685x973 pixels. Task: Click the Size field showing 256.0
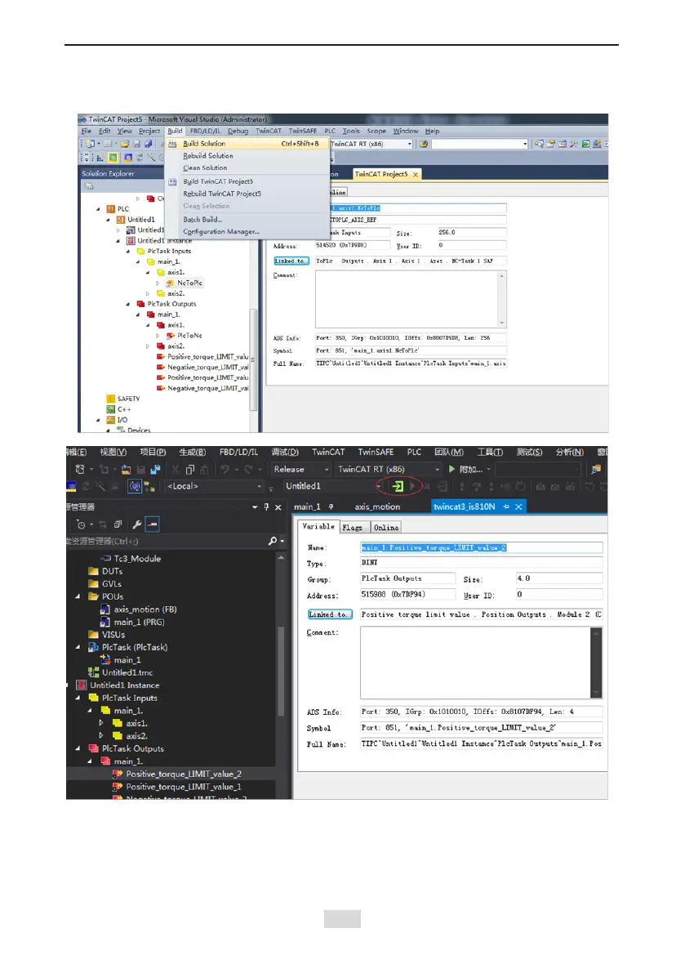coord(472,233)
